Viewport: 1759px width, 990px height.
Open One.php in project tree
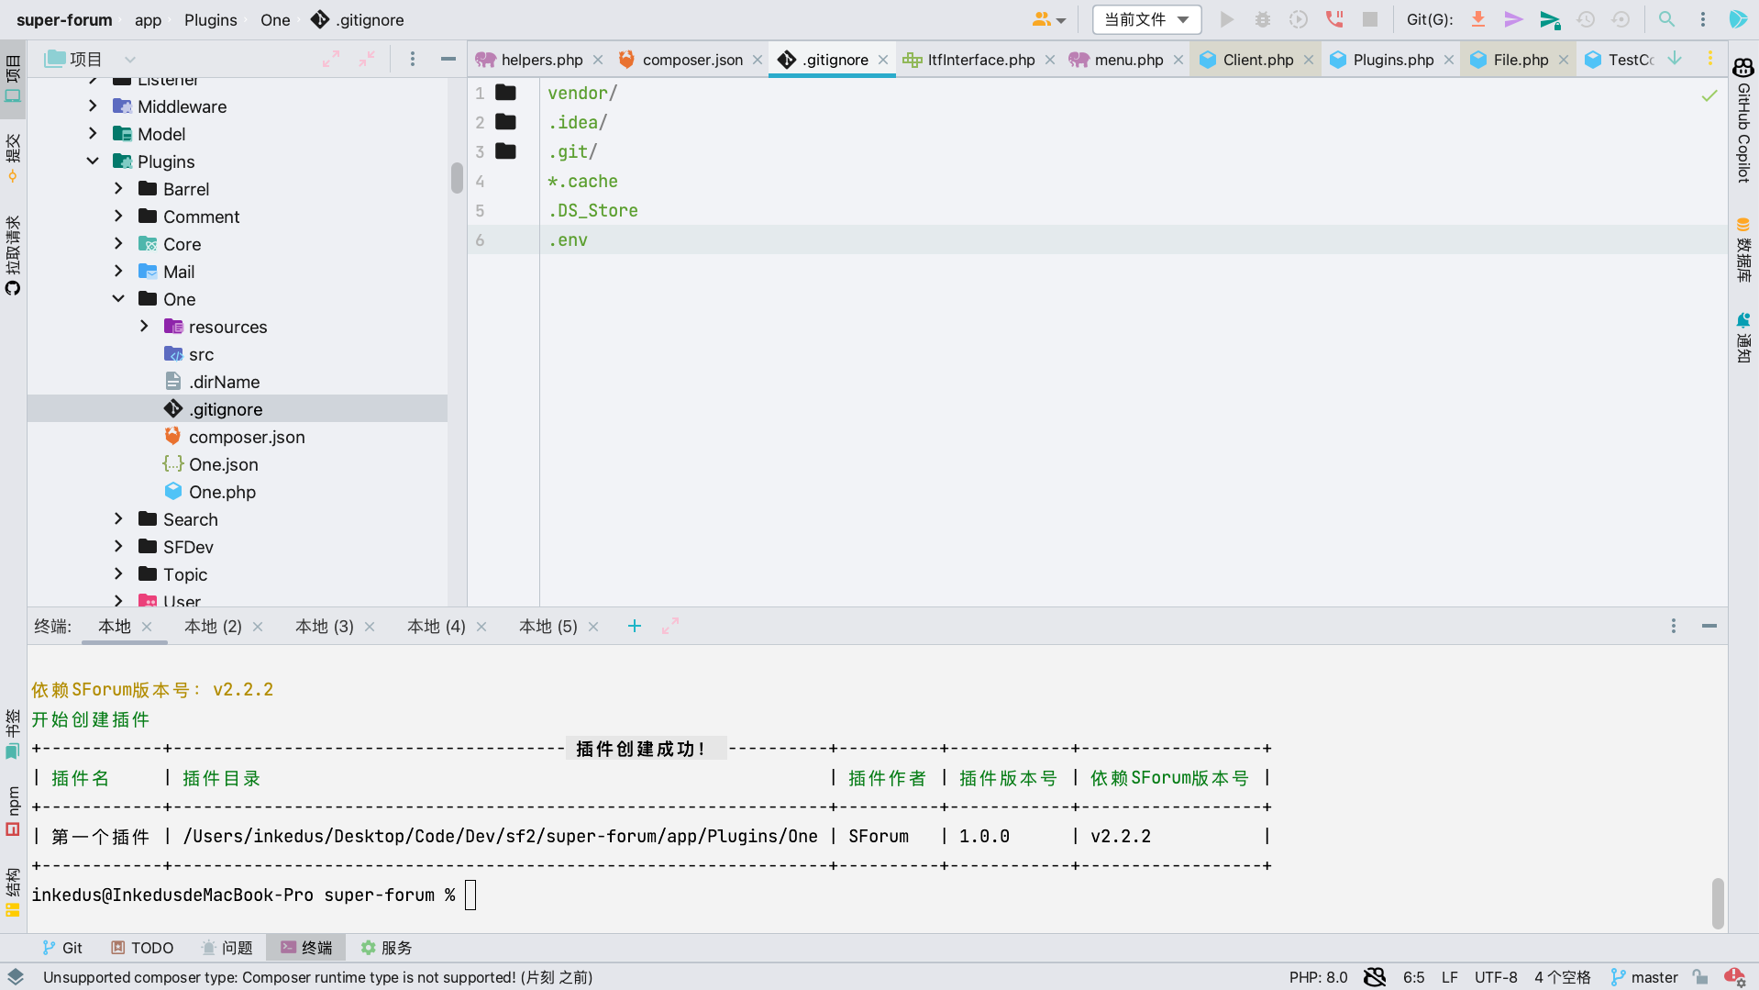222,492
